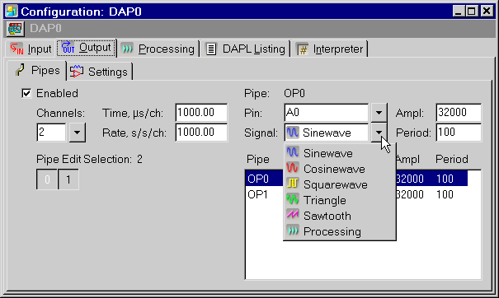Choose Processing from the signal list
This screenshot has height=298, width=499.
click(x=340, y=231)
